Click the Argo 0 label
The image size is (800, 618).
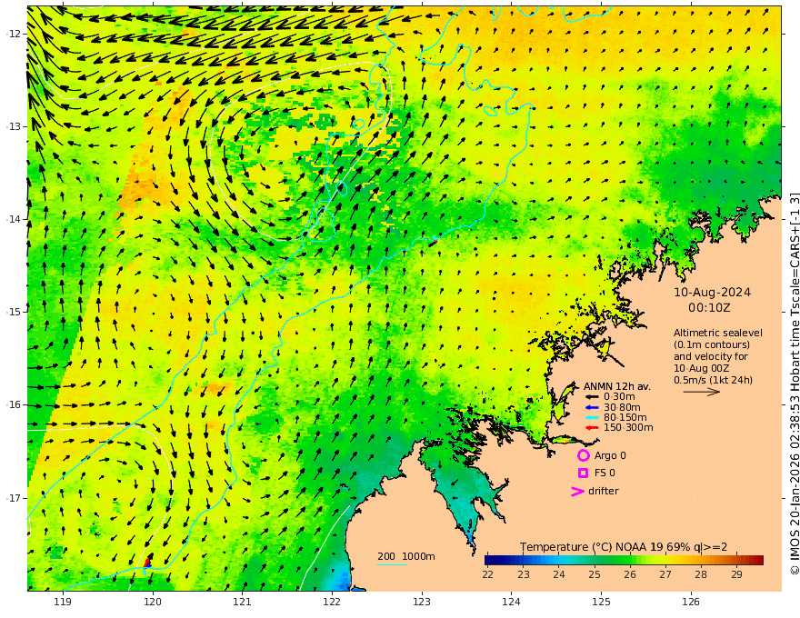[x=610, y=455]
